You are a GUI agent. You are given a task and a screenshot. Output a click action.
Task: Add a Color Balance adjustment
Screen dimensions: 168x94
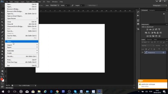coord(149,33)
